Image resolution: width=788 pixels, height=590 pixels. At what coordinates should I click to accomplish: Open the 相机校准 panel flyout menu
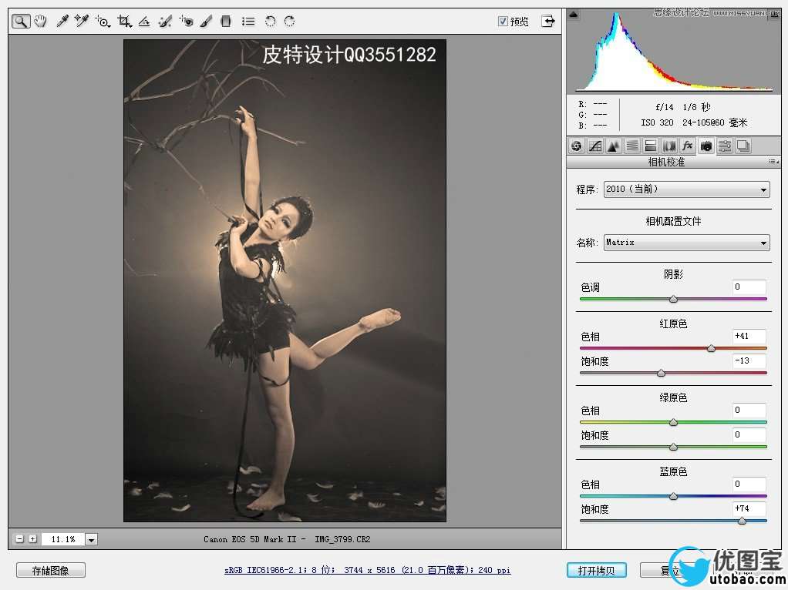[x=773, y=162]
